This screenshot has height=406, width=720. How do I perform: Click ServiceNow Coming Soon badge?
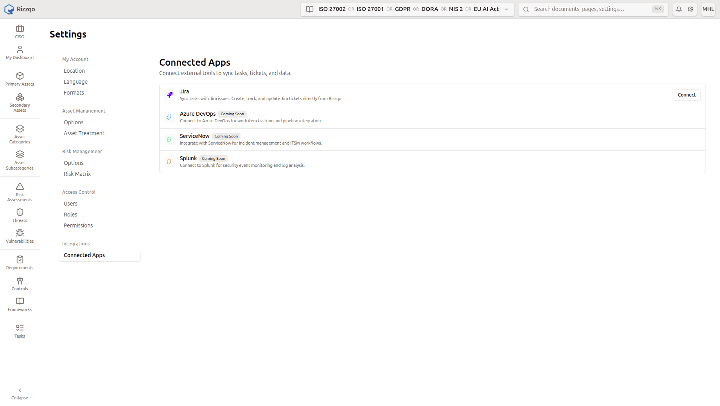pyautogui.click(x=226, y=136)
